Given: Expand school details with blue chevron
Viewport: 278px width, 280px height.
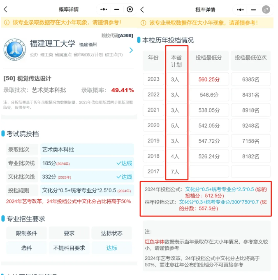Looking at the screenshot, I should point(131,50).
